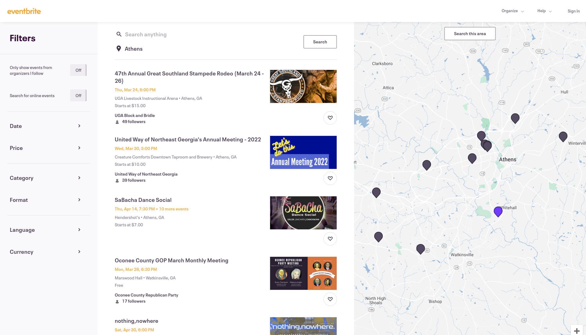Expand the Currency filter

tap(46, 252)
